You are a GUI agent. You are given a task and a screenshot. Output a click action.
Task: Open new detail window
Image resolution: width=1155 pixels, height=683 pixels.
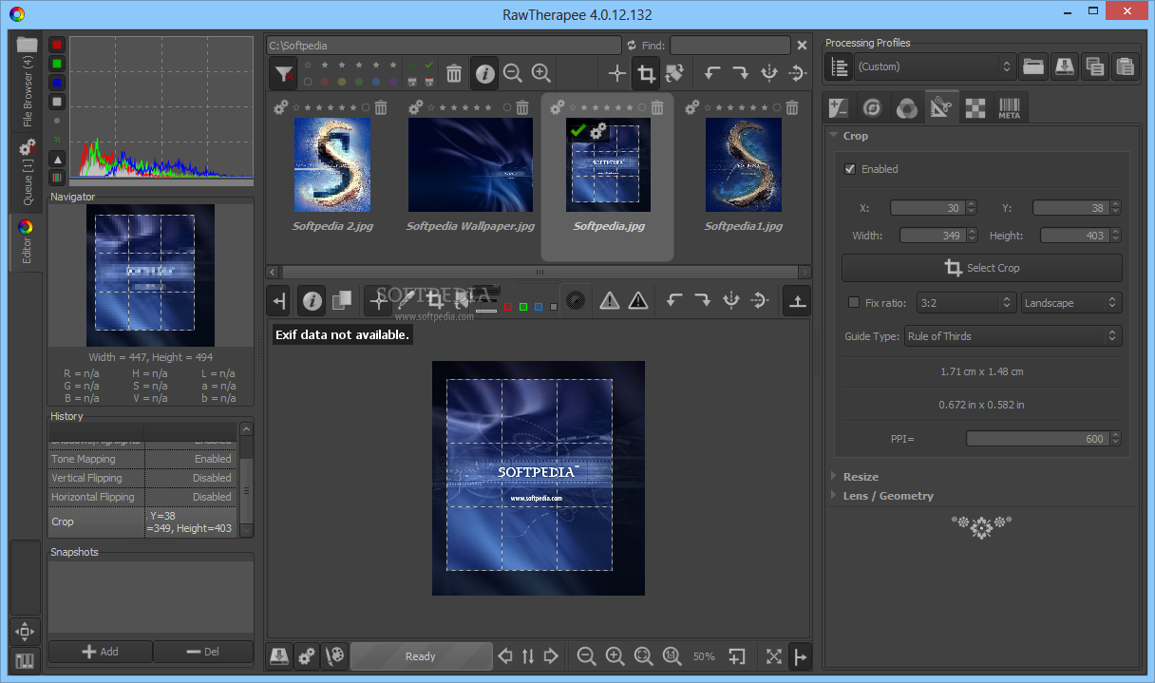coord(737,655)
